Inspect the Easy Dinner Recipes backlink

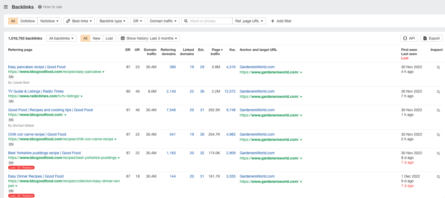tap(438, 177)
